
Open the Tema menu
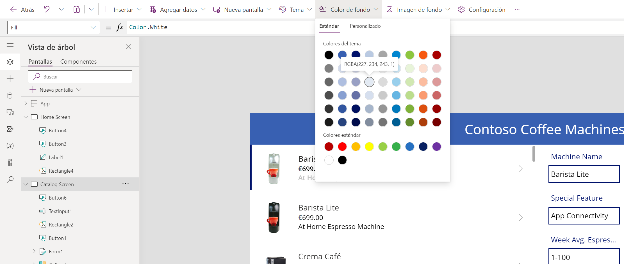tap(295, 10)
